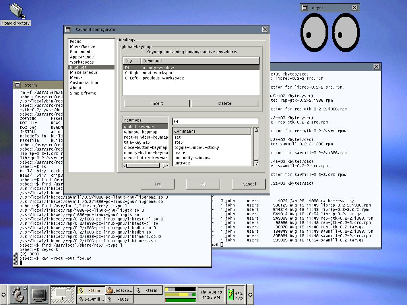
Task: Click Commands list scrollbar up arrow
Action: 256,130
